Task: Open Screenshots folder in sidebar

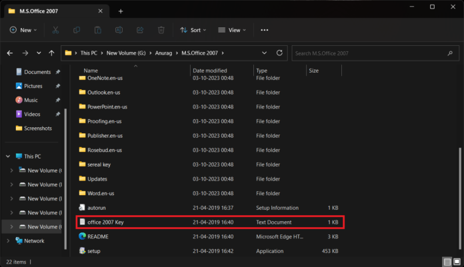Action: point(38,129)
